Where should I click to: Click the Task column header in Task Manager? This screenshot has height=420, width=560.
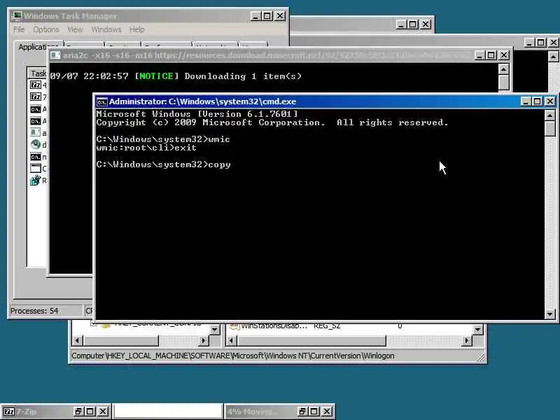click(x=38, y=73)
